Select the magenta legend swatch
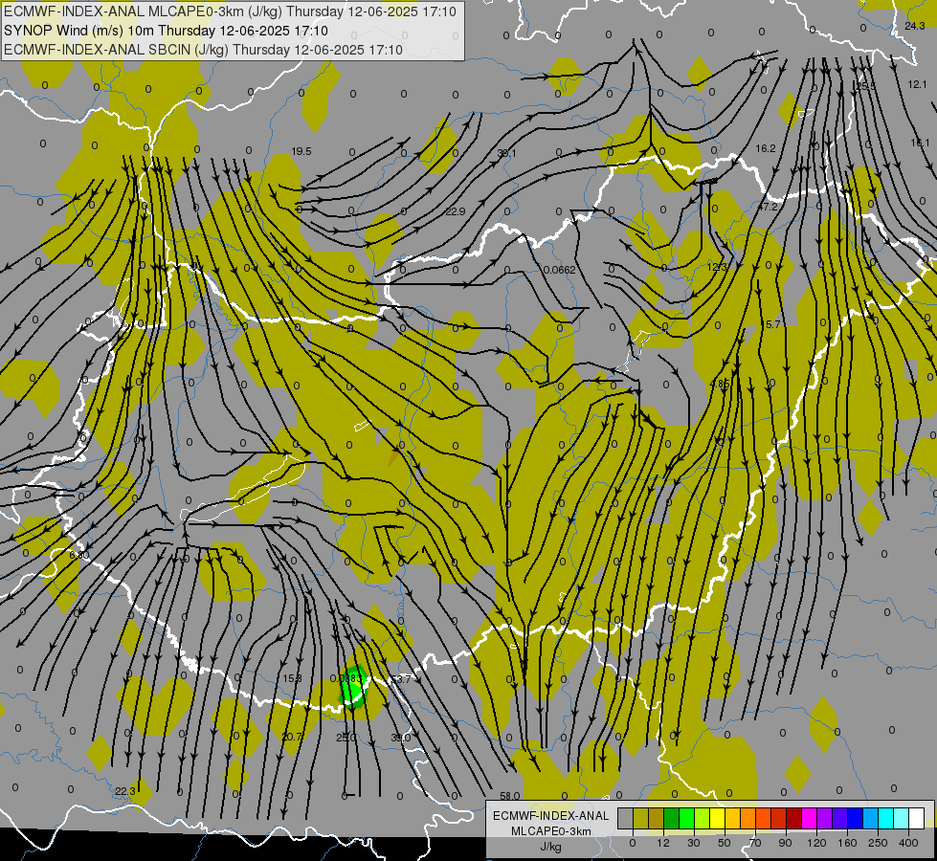The width and height of the screenshot is (937, 861). coord(809,818)
